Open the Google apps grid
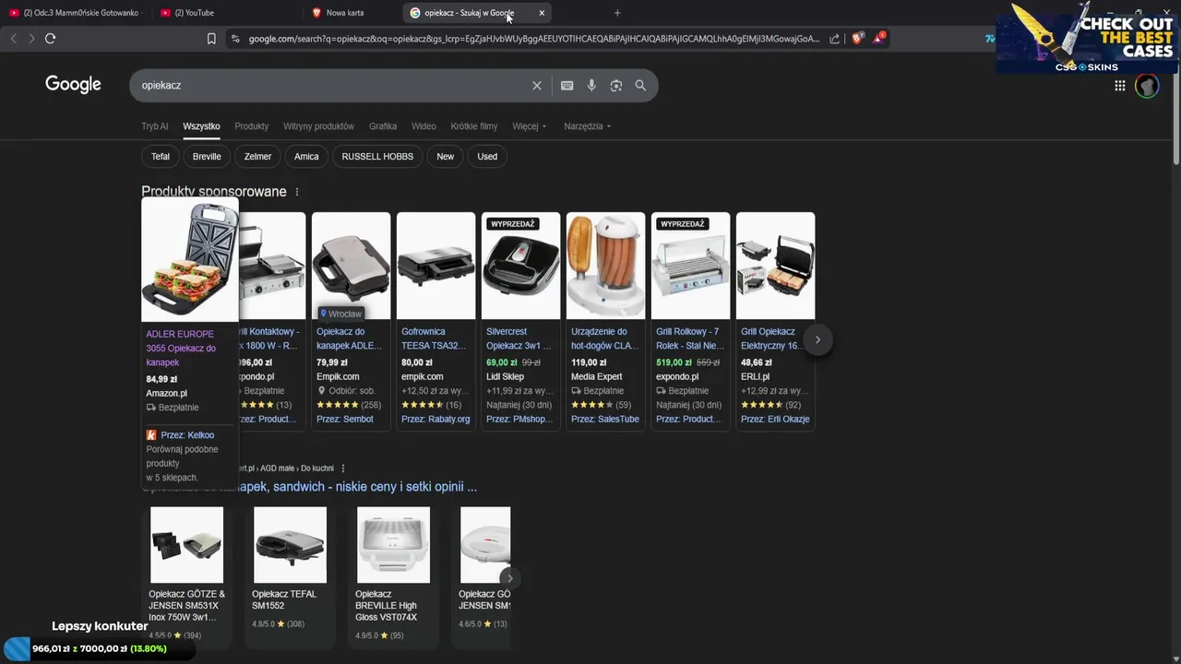 tap(1119, 86)
